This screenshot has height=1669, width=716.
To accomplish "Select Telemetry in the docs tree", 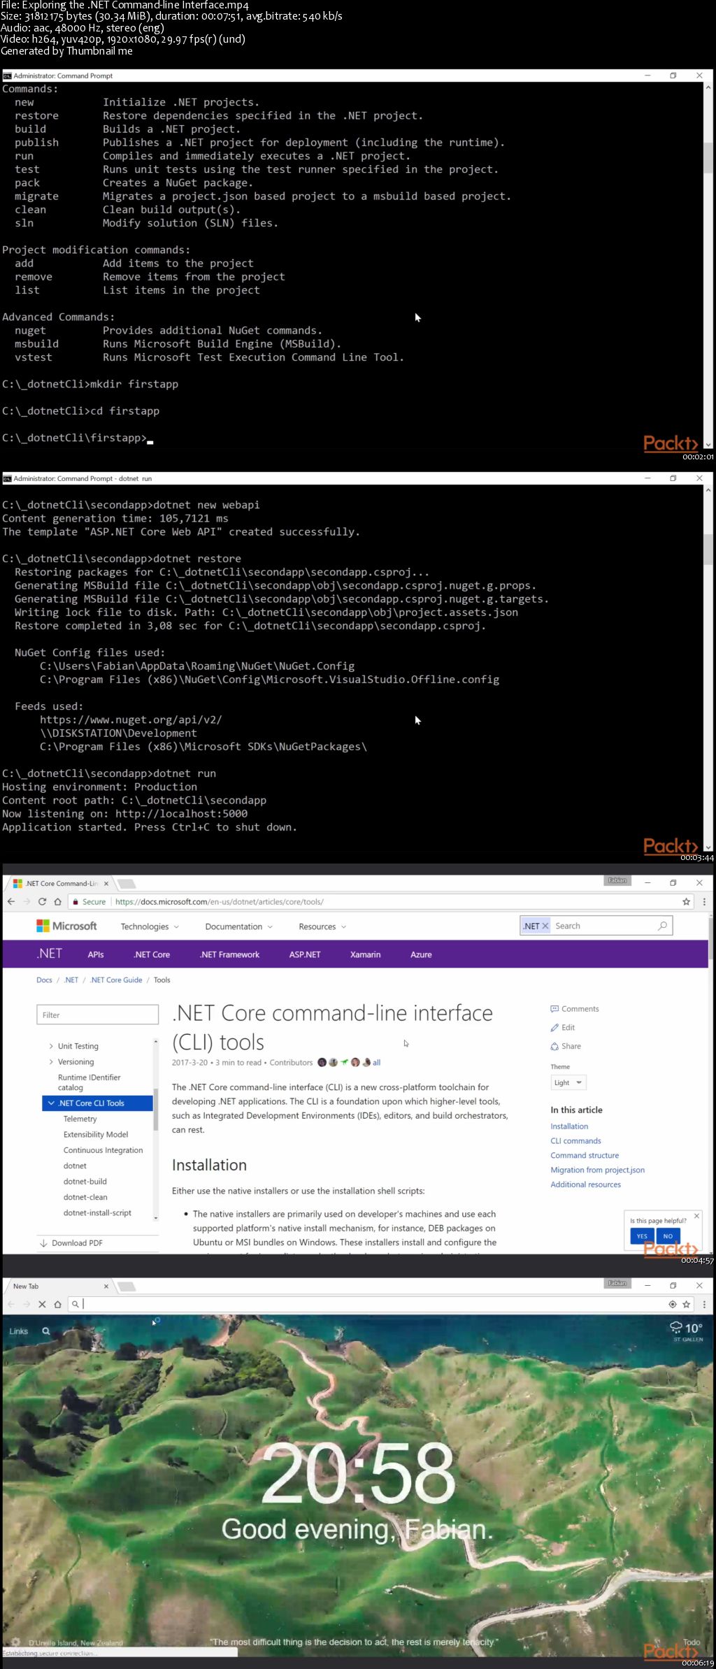I will (x=80, y=1119).
